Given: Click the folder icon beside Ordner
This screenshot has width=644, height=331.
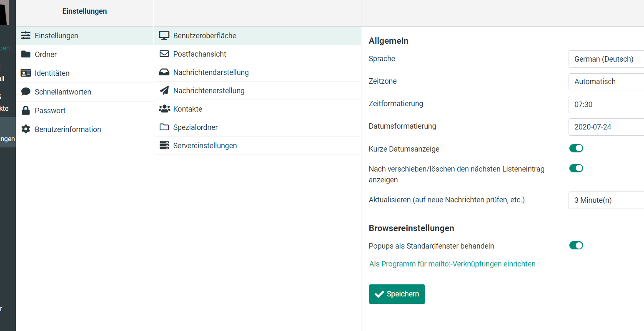Looking at the screenshot, I should click(x=26, y=54).
